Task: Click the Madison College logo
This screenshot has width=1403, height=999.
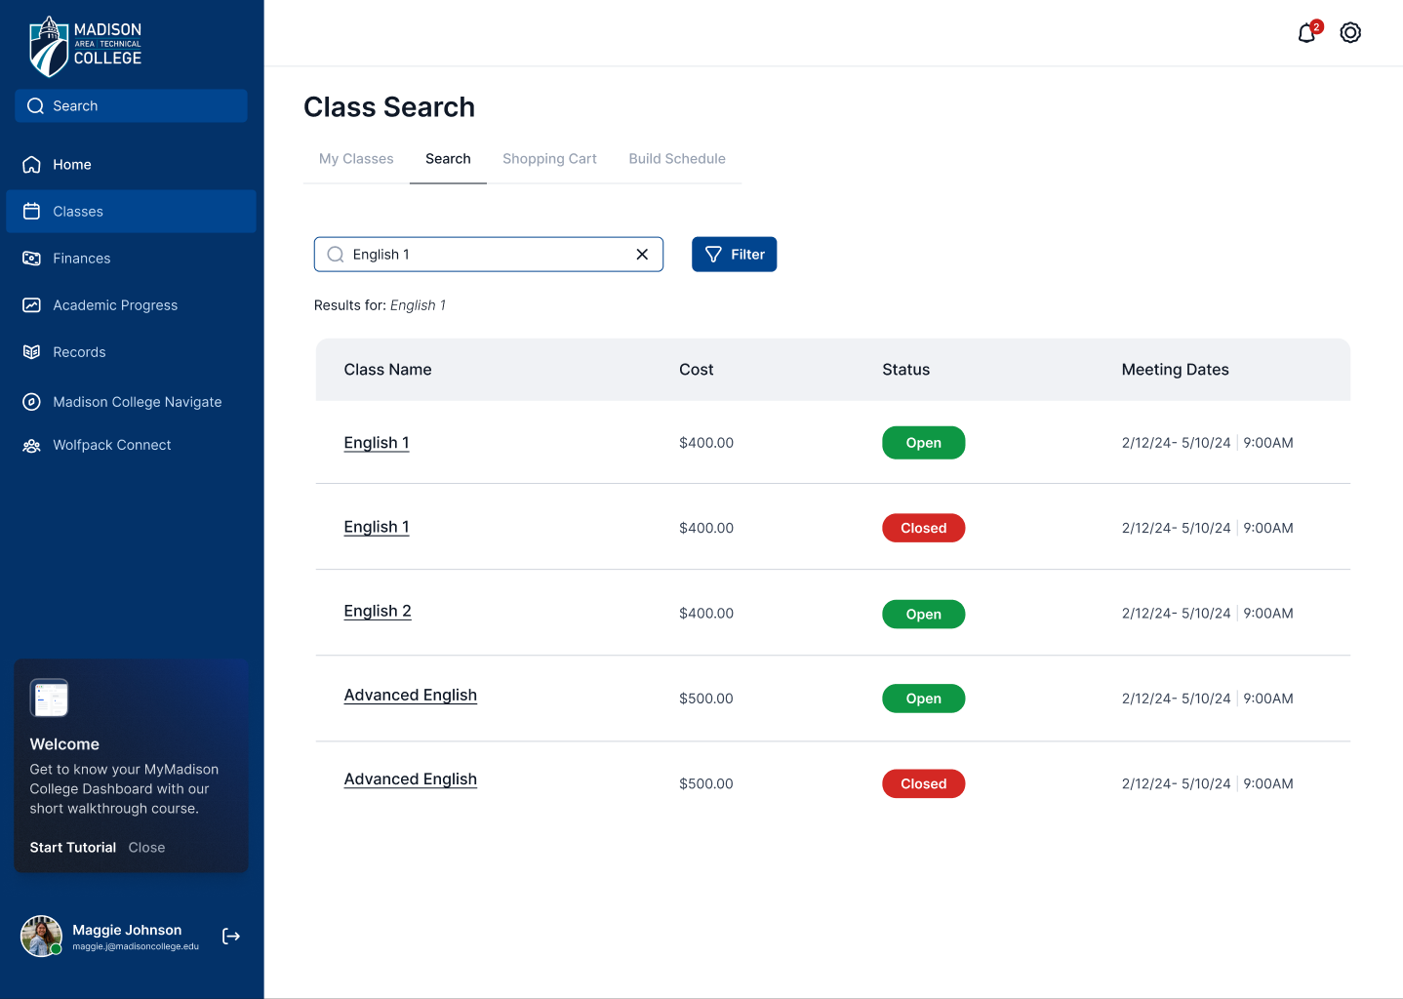Action: (86, 46)
